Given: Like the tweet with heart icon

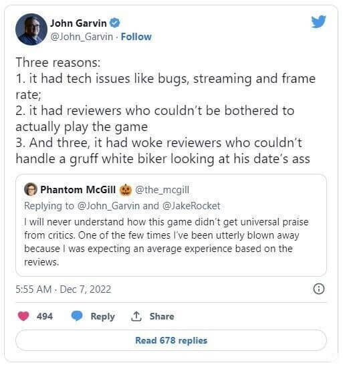Looking at the screenshot, I should [x=23, y=316].
